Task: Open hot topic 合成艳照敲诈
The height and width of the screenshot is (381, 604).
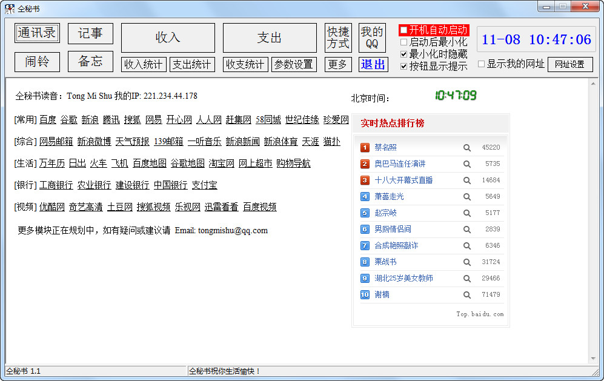Action: click(396, 245)
